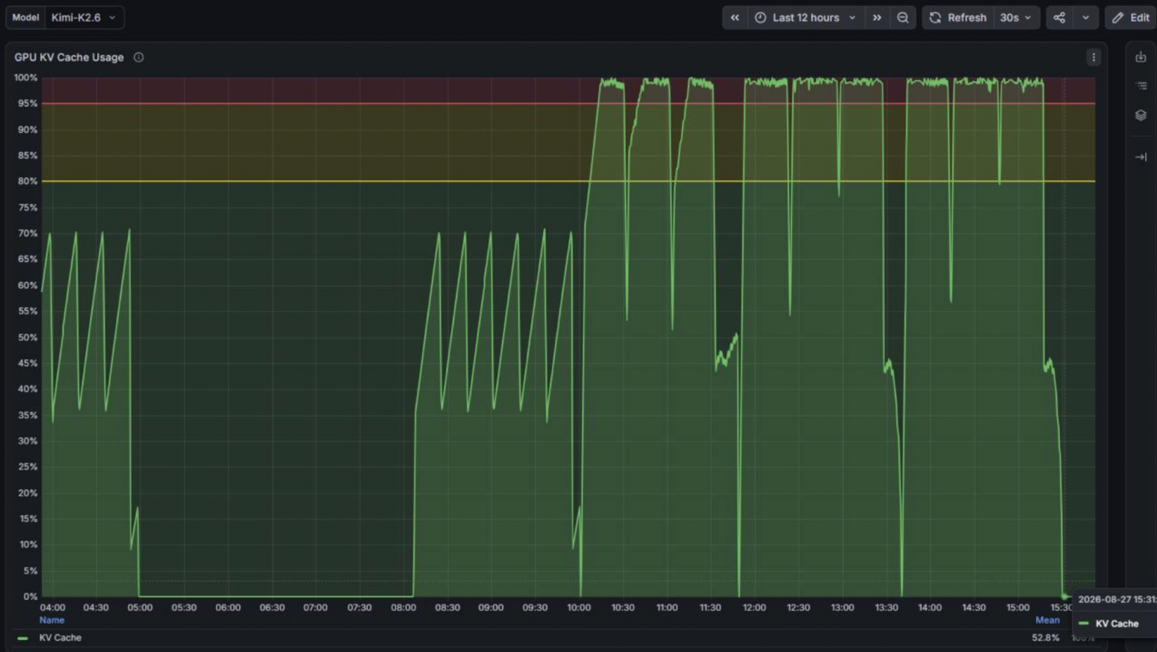Click the share dashboard icon
This screenshot has height=652, width=1157.
pyautogui.click(x=1059, y=17)
